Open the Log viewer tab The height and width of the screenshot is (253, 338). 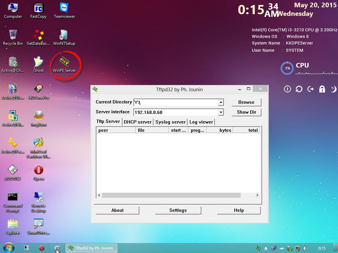tap(201, 122)
